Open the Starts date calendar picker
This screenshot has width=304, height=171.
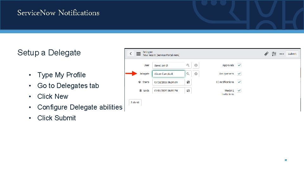point(188,82)
